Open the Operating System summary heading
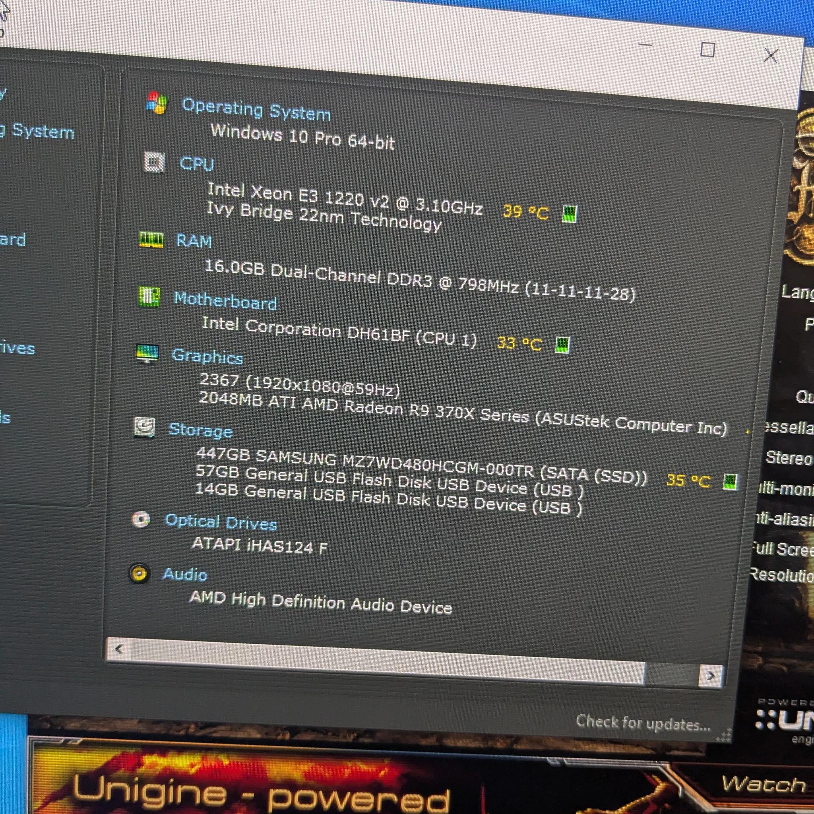Viewport: 814px width, 814px height. click(x=256, y=110)
